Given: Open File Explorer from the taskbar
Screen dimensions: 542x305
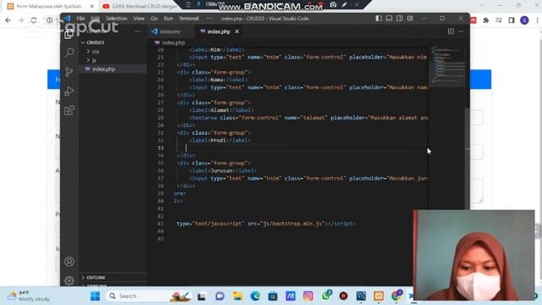Looking at the screenshot, I should point(237,296).
